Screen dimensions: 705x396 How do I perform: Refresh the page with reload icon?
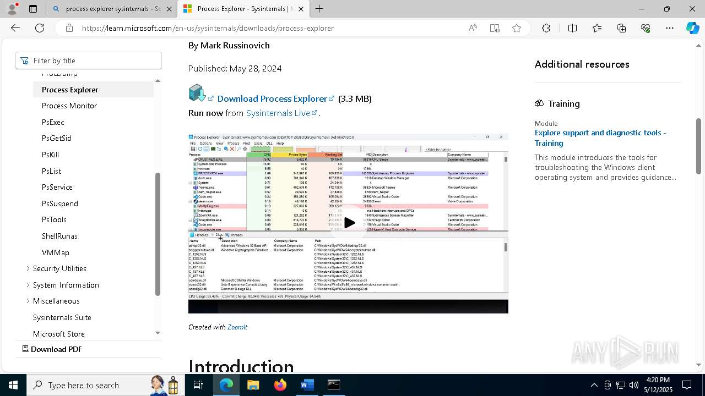[x=40, y=28]
